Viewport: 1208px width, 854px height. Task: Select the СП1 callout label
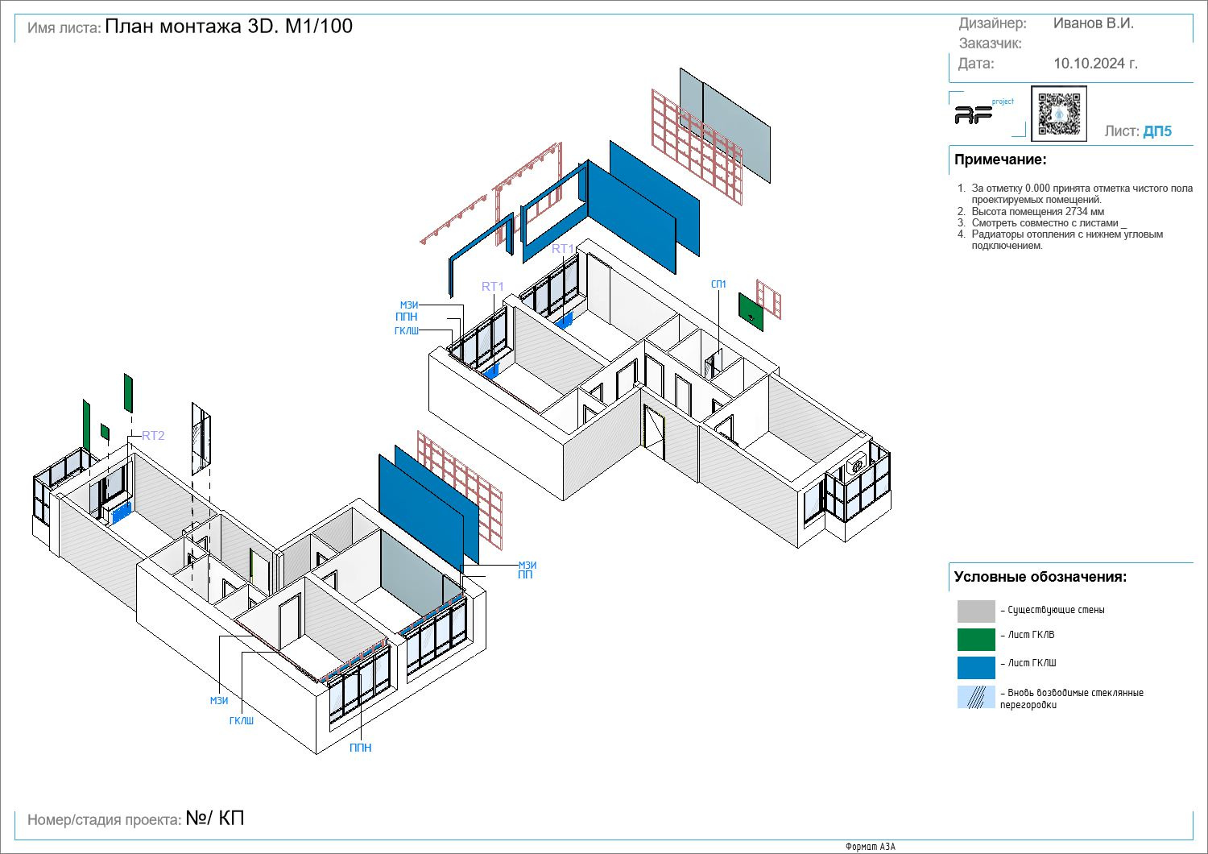click(718, 284)
